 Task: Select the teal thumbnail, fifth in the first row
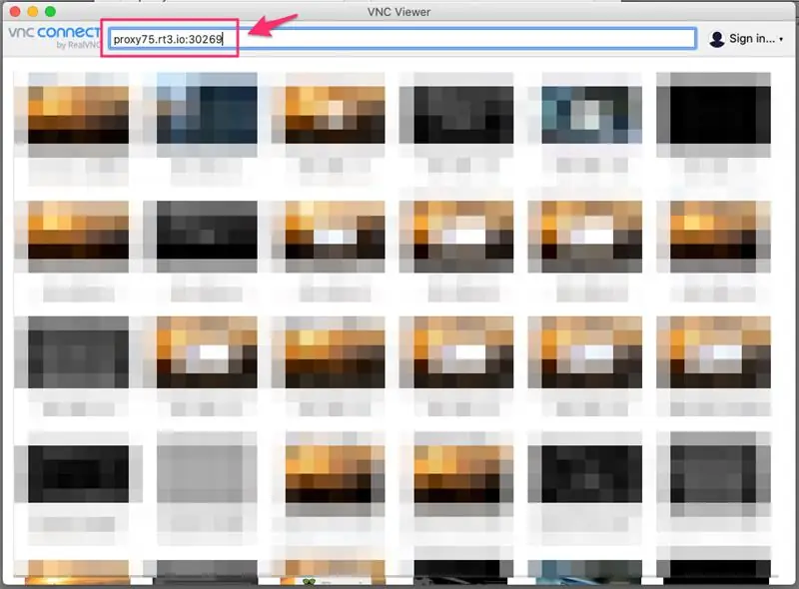[591, 115]
